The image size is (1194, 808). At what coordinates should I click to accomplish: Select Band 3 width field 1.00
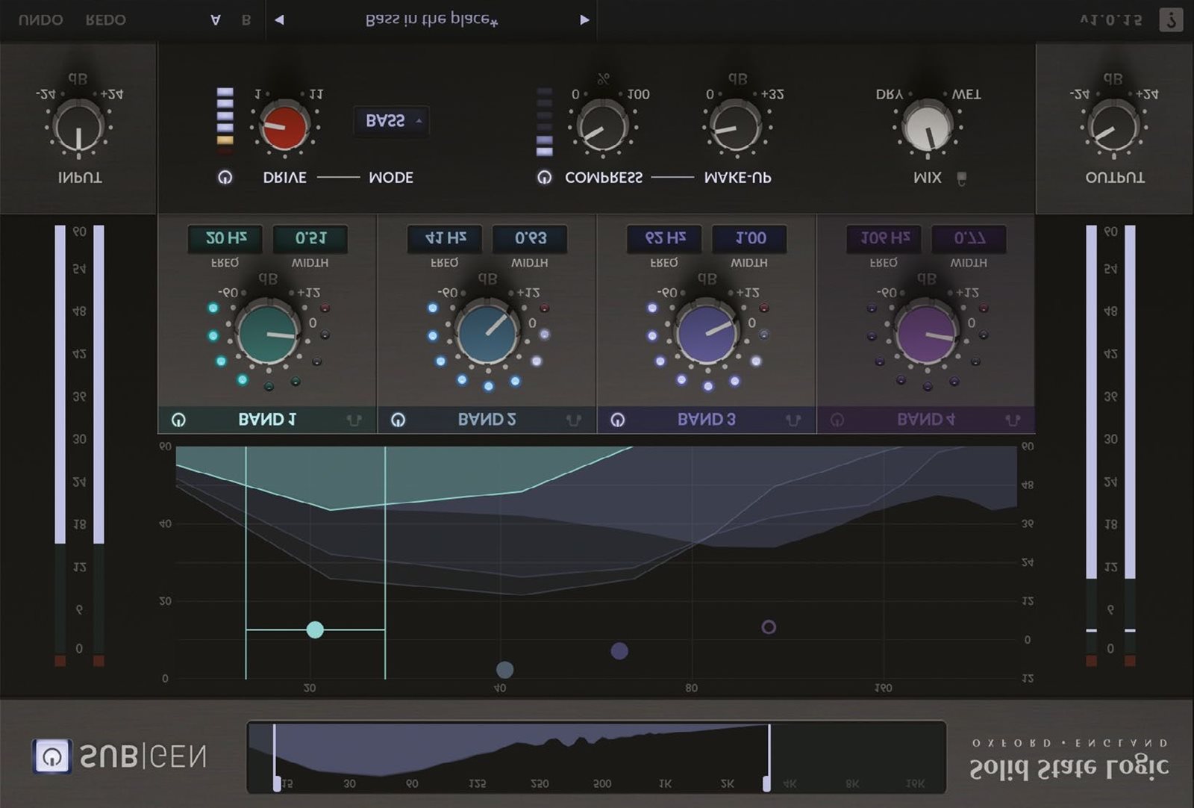(x=749, y=239)
